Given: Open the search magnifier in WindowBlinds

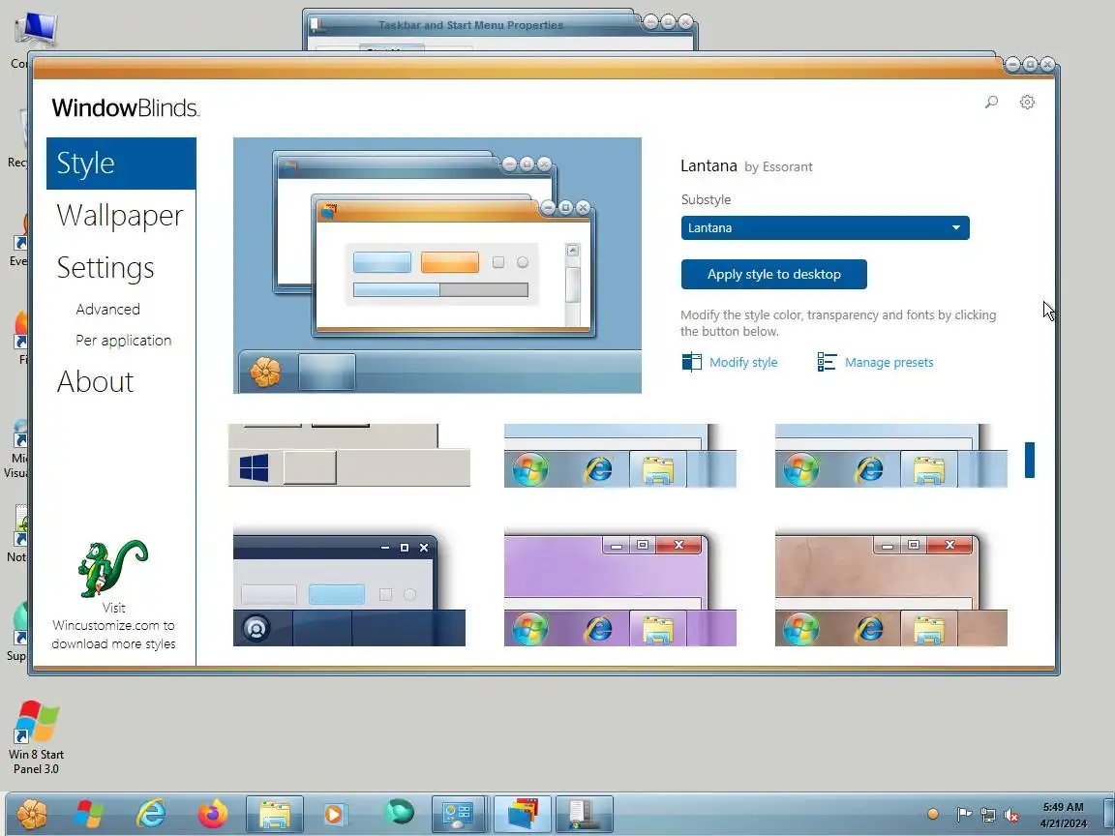Looking at the screenshot, I should pyautogui.click(x=991, y=103).
